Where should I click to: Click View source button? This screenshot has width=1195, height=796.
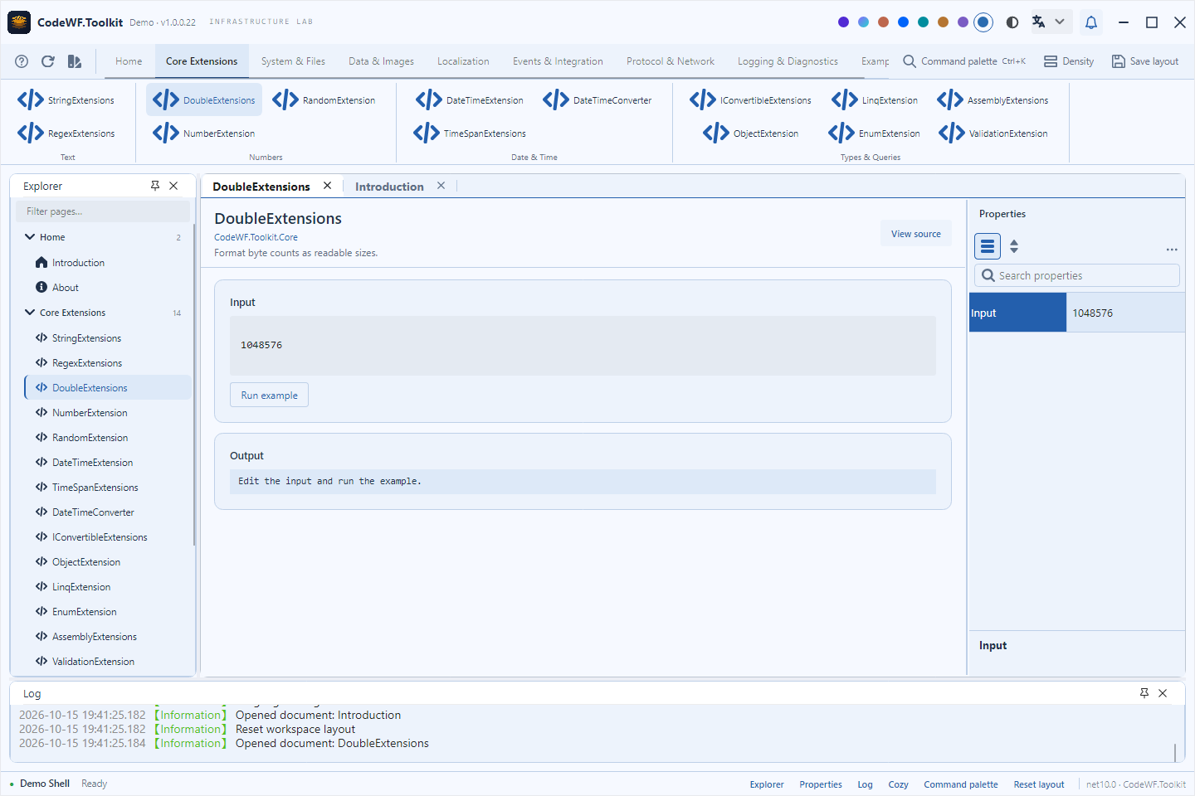tap(916, 234)
